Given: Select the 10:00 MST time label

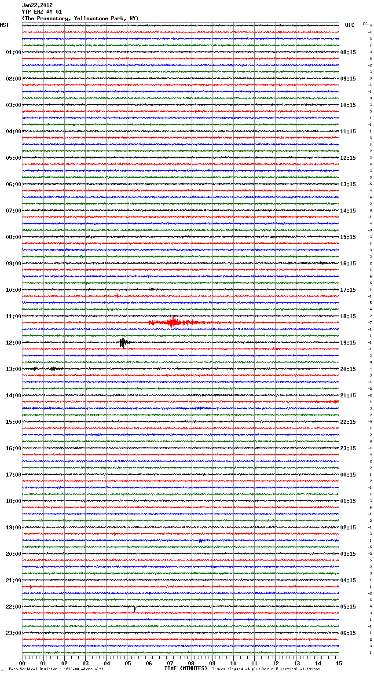Looking at the screenshot, I should (x=14, y=290).
